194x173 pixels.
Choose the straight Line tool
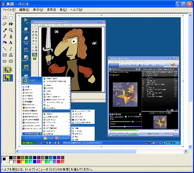click(x=5, y=49)
